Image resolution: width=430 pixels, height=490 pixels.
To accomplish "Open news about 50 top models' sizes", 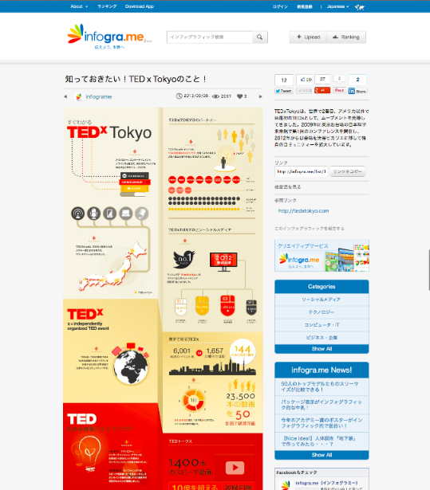I will [320, 386].
